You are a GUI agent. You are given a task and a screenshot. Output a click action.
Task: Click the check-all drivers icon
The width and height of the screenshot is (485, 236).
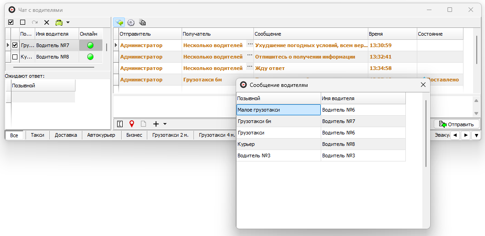(x=11, y=22)
